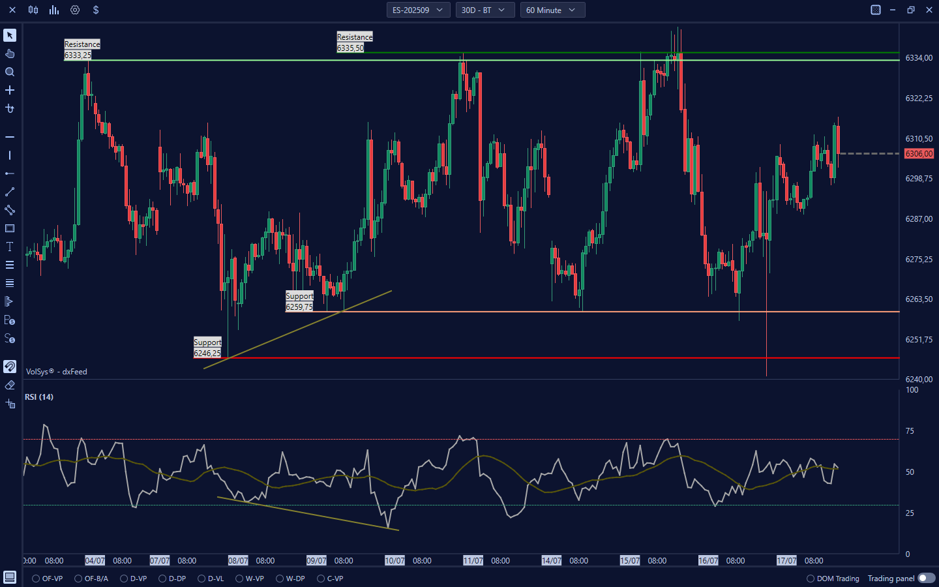Expand the 30D - BT range dropdown
This screenshot has width=939, height=587.
[x=484, y=10]
